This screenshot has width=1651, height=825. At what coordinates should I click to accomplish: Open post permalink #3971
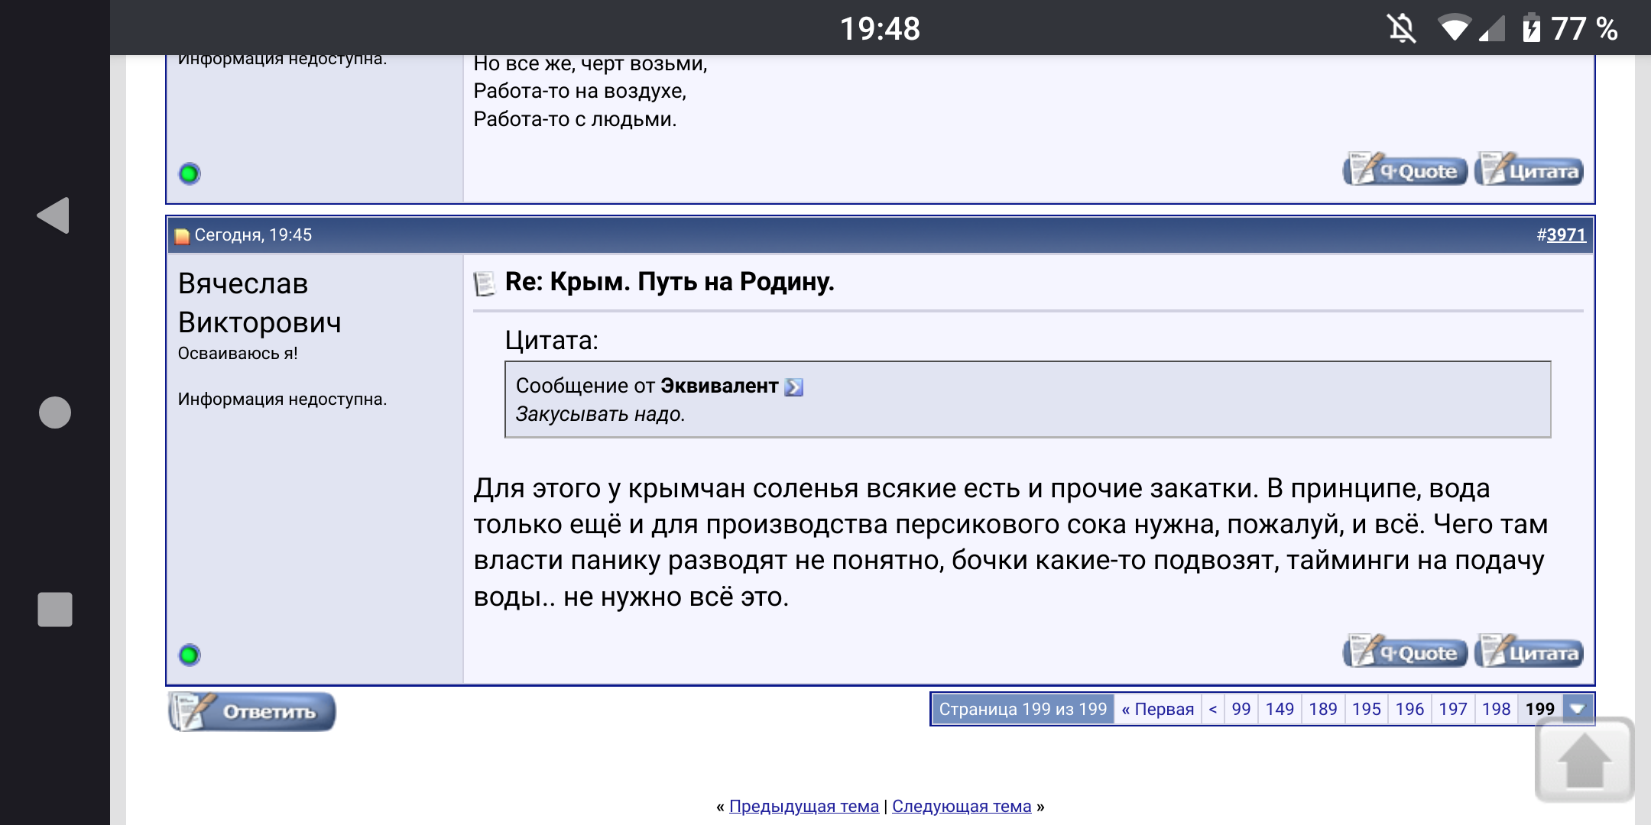(x=1565, y=235)
